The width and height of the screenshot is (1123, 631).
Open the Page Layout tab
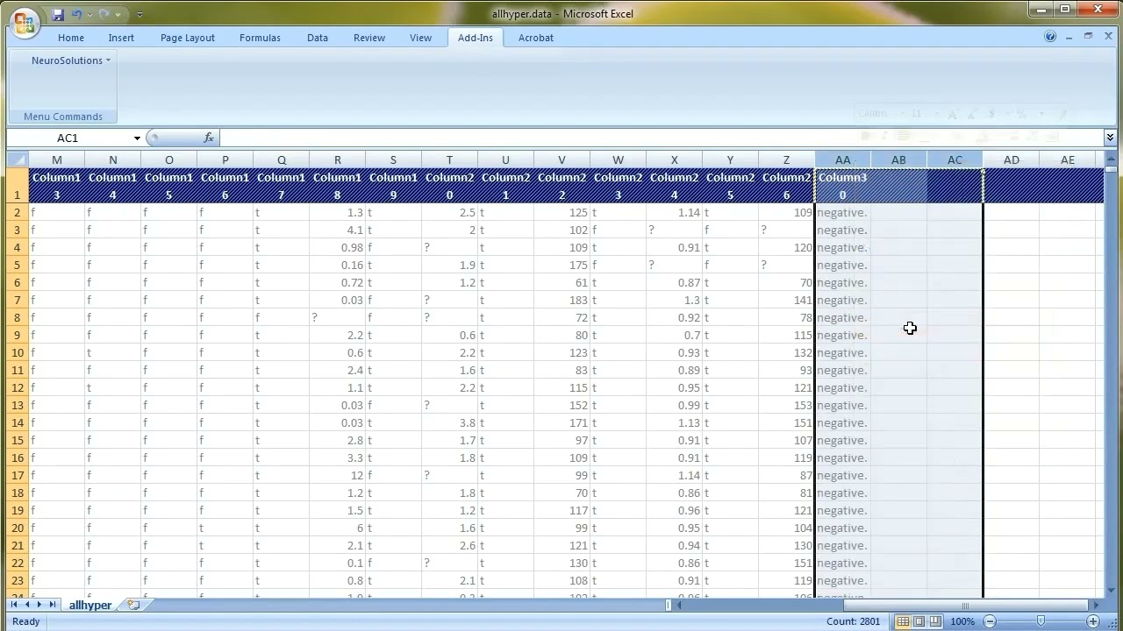pos(188,38)
